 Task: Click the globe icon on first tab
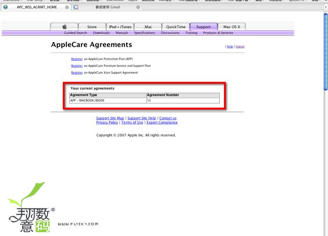pyautogui.click(x=6, y=7)
